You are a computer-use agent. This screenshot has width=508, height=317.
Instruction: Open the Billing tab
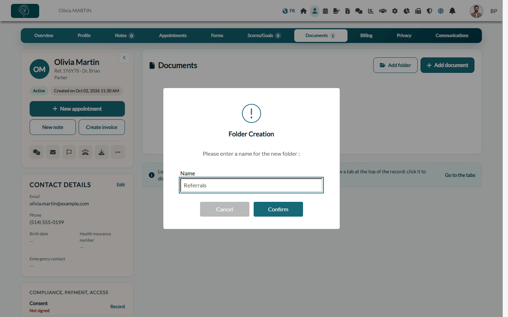tap(366, 36)
